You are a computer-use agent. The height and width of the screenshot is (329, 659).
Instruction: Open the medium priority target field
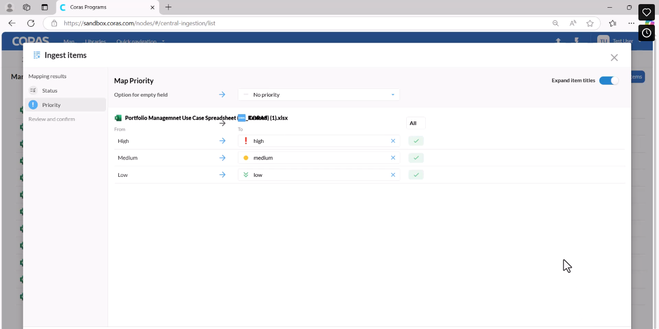tap(319, 158)
